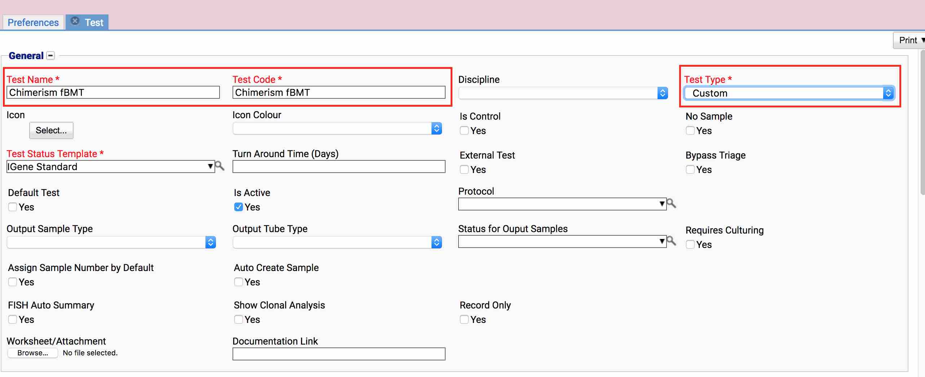Click the 'No file selected.' text
The height and width of the screenshot is (377, 925).
tap(90, 353)
